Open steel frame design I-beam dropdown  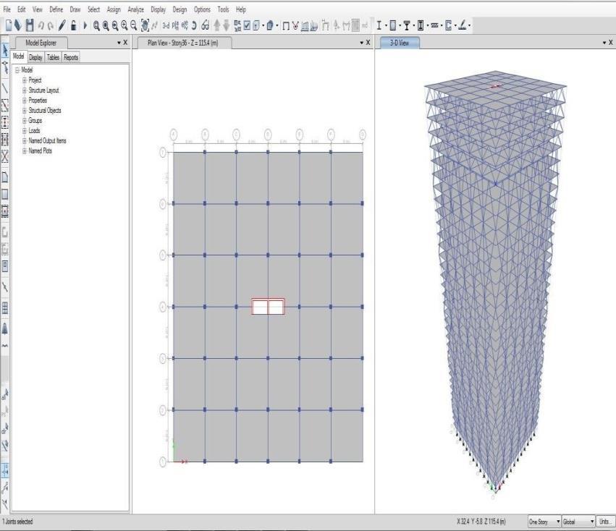[x=387, y=25]
